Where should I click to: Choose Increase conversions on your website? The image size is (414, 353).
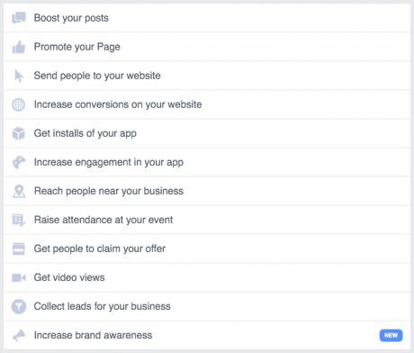207,104
